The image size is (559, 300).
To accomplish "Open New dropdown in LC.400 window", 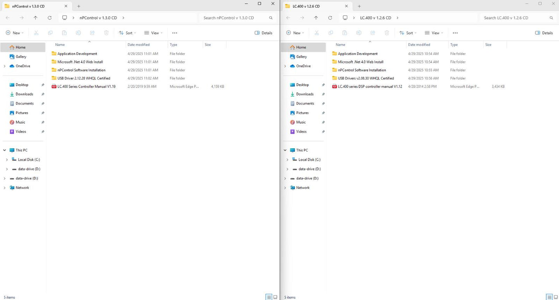I will point(295,33).
